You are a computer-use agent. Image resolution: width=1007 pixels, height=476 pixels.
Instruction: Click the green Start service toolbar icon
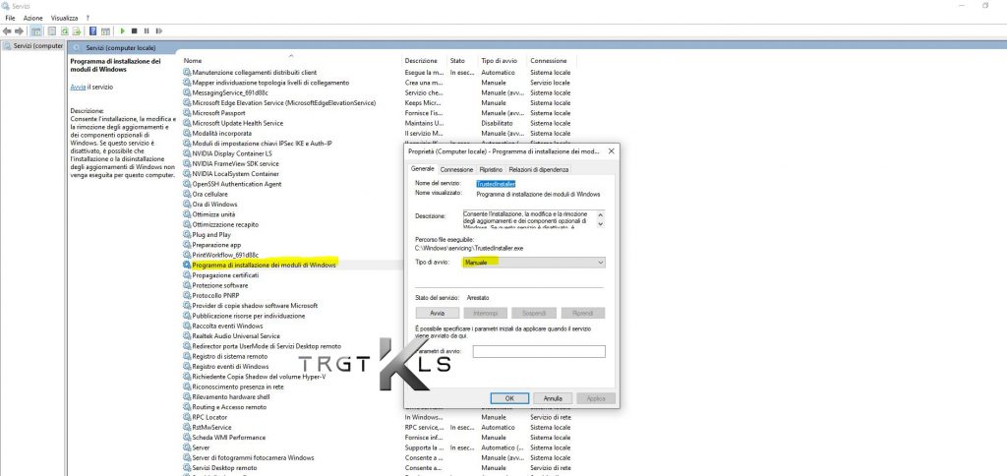click(x=121, y=31)
